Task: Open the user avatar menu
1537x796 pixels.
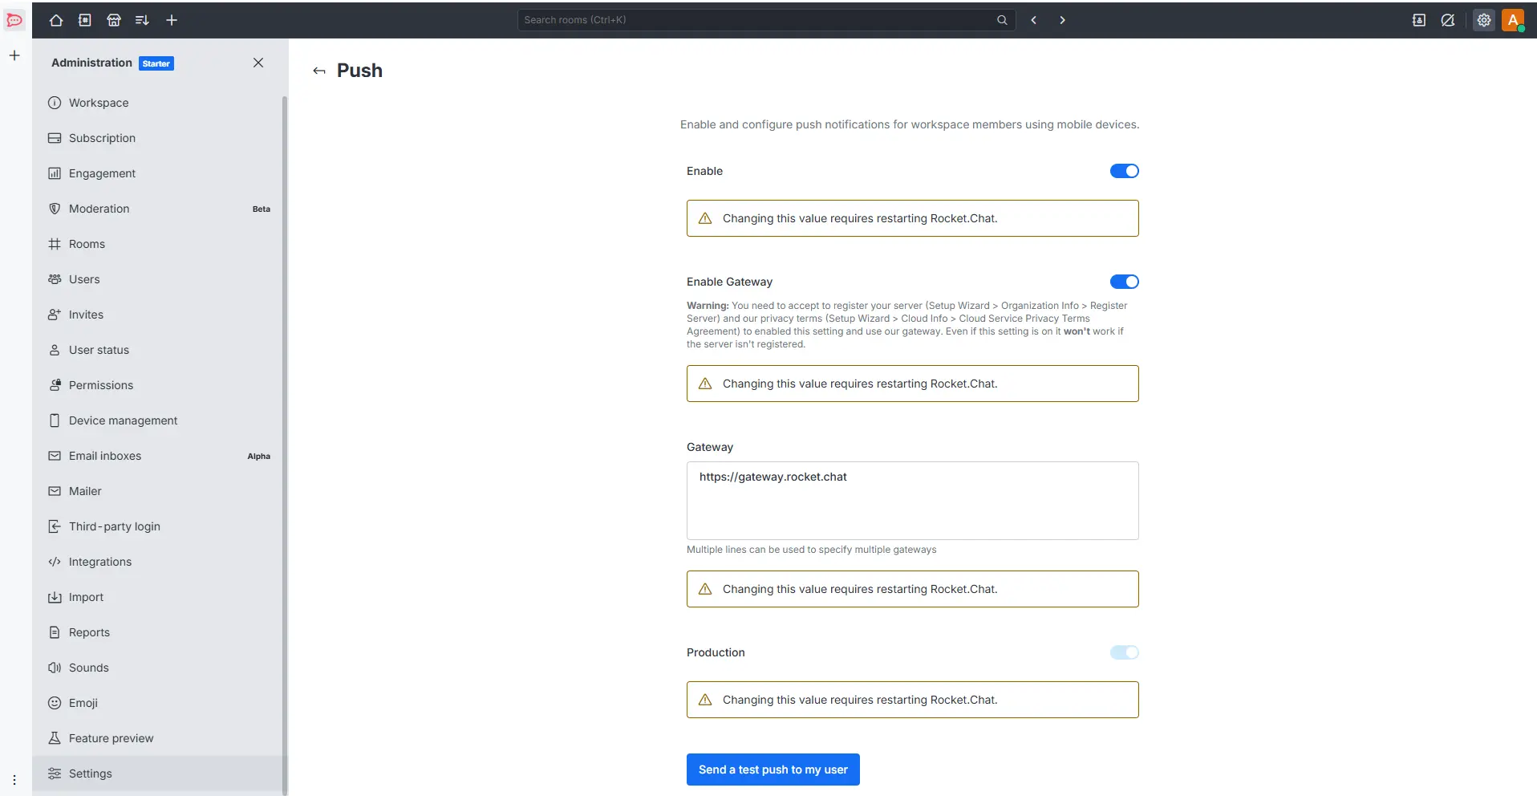Action: [1513, 20]
